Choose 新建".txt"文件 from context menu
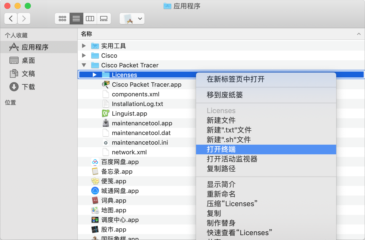 266,130
